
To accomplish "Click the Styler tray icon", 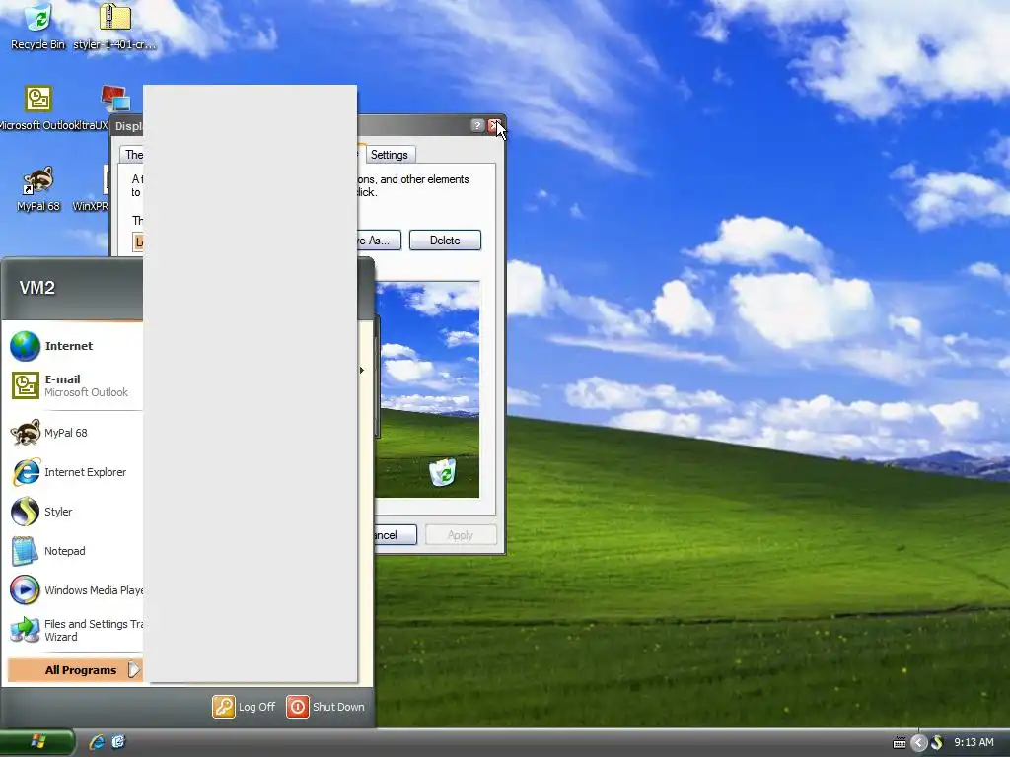I will tap(937, 743).
